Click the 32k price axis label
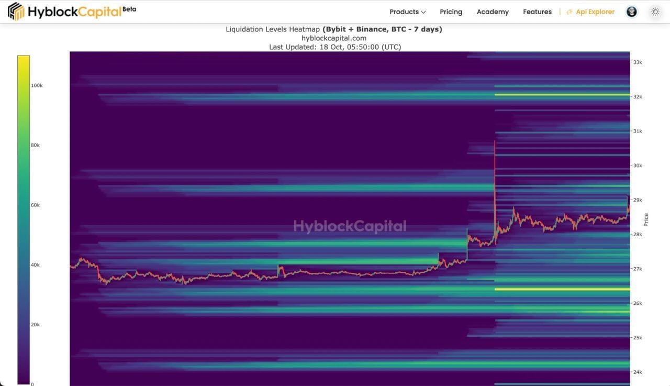The image size is (670, 386). pyautogui.click(x=638, y=97)
